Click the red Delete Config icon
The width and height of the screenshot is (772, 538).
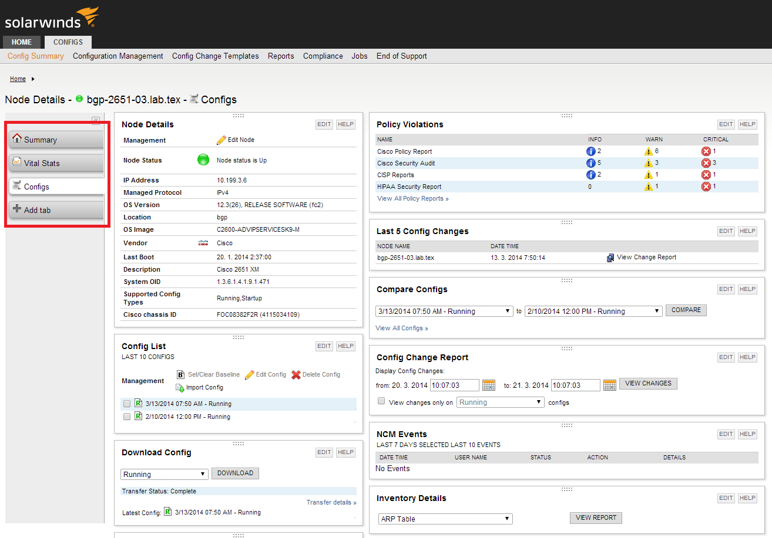[x=296, y=374]
